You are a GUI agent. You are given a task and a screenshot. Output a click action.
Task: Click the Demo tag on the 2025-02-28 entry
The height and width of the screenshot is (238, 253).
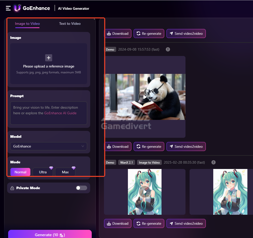pos(110,162)
